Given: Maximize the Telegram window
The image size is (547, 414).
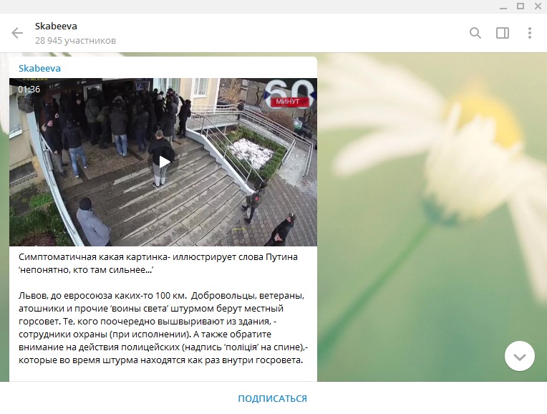Looking at the screenshot, I should click(x=520, y=6).
